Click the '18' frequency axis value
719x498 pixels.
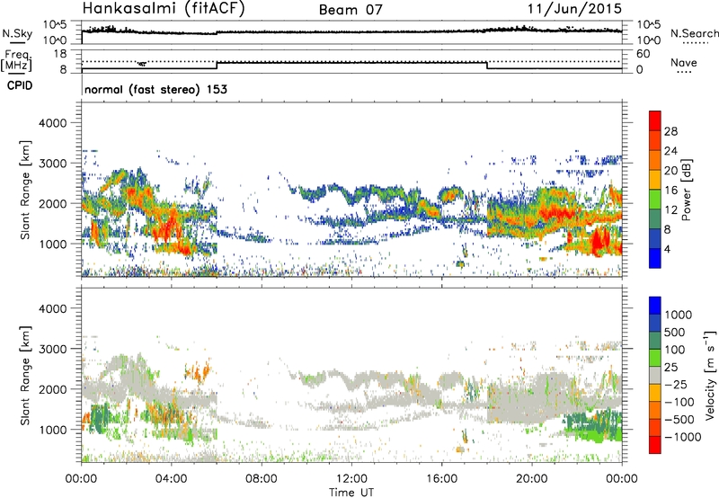point(60,54)
